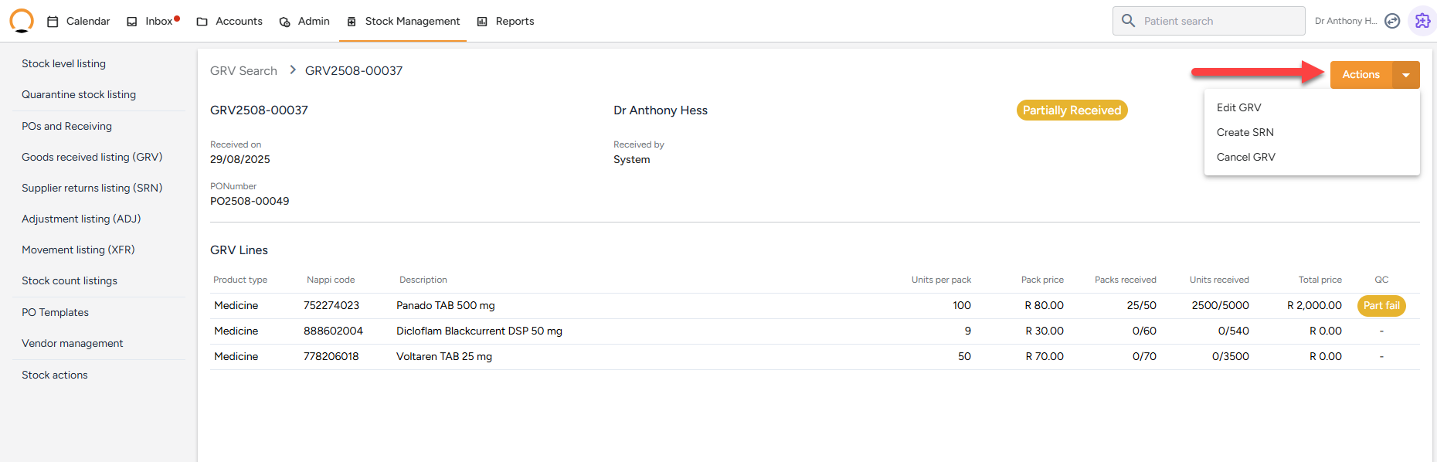Click units received value 2500/5000

[x=1221, y=305]
